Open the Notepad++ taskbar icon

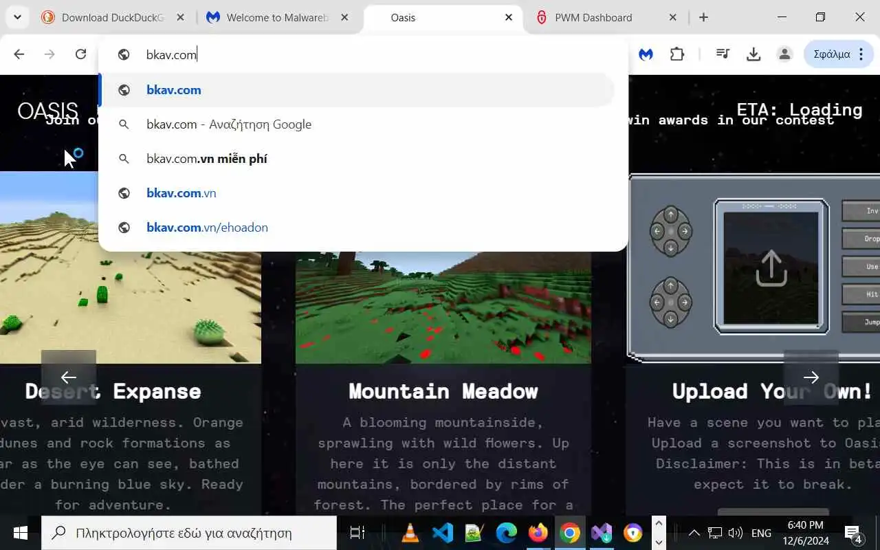(x=474, y=533)
